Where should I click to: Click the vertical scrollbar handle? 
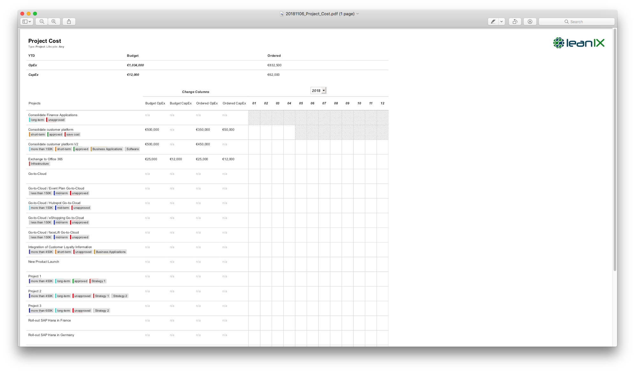click(615, 149)
